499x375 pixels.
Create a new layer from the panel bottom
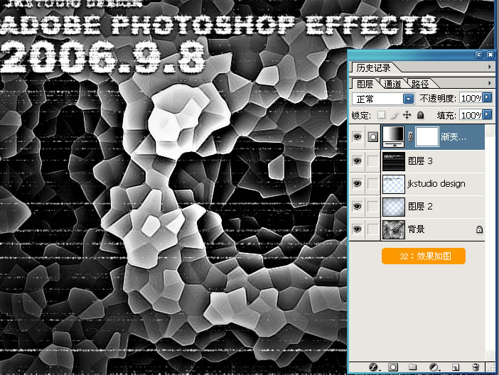pos(456,367)
